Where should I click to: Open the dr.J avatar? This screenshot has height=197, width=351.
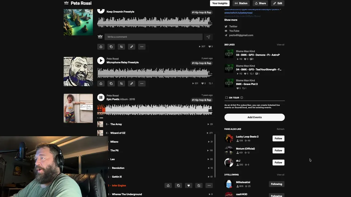point(229,163)
